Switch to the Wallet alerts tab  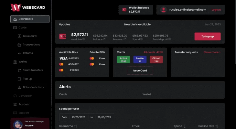(x=146, y=94)
